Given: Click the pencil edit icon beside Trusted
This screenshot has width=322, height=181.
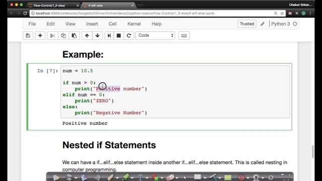Looking at the screenshot, I should (x=263, y=24).
